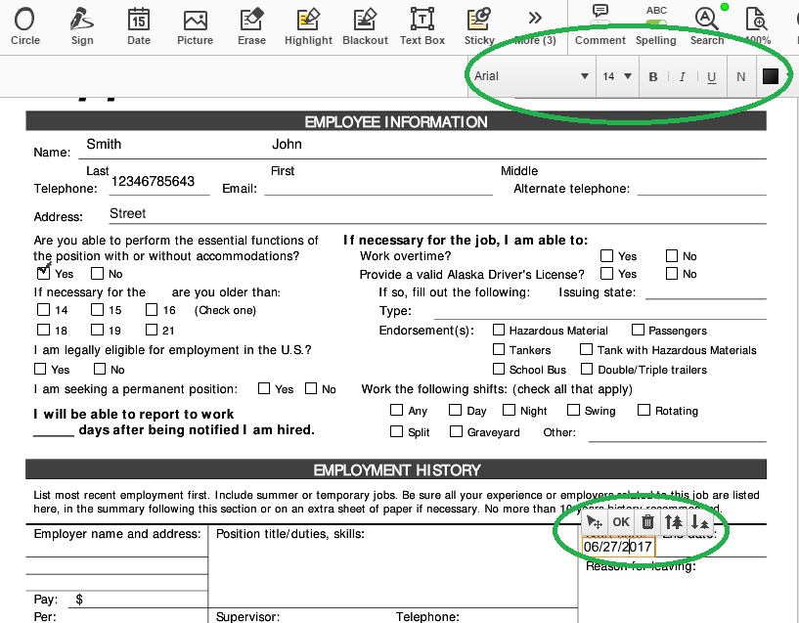This screenshot has height=623, width=799.
Task: Select the Circle annotation tool
Action: click(x=25, y=25)
